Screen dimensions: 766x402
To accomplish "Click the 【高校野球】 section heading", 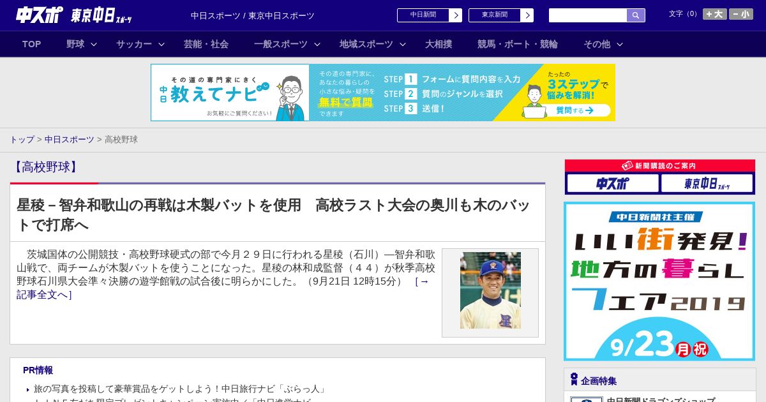I will click(x=45, y=167).
